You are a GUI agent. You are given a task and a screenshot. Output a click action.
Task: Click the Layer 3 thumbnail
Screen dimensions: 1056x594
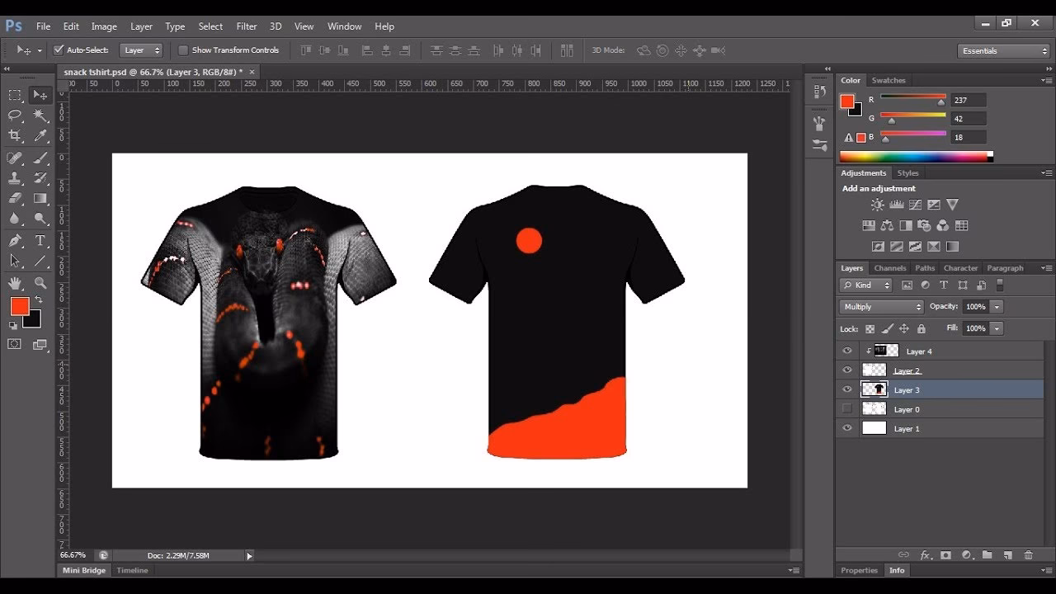pos(876,389)
